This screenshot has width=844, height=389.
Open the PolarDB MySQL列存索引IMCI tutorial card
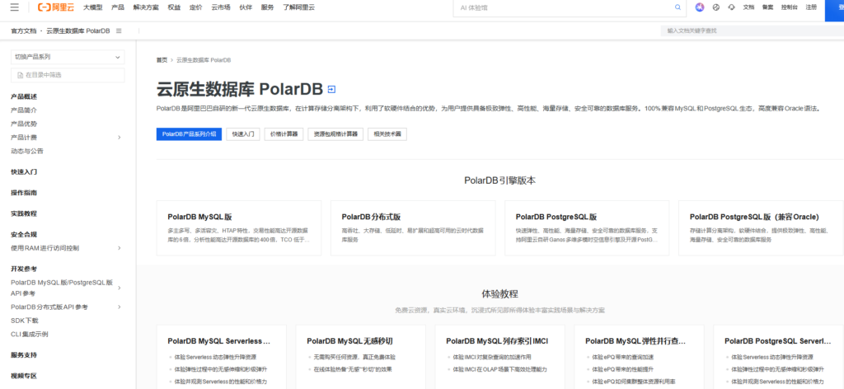point(499,356)
